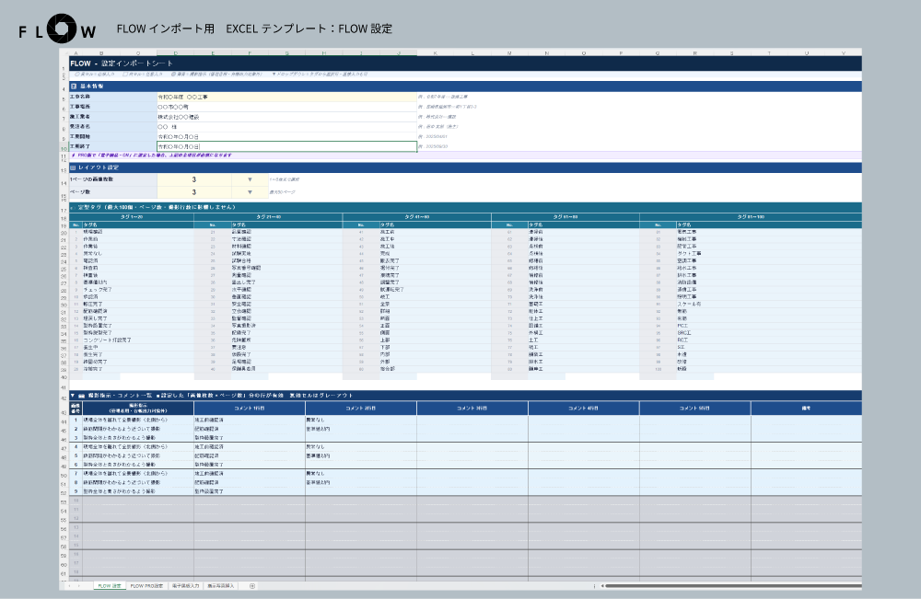The height and width of the screenshot is (599, 921).
Task: Click tag 76 土工
Action: [533, 340]
